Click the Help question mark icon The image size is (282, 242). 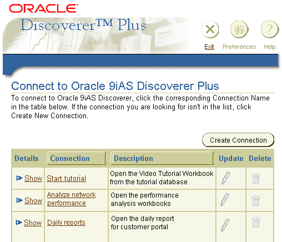[x=270, y=29]
